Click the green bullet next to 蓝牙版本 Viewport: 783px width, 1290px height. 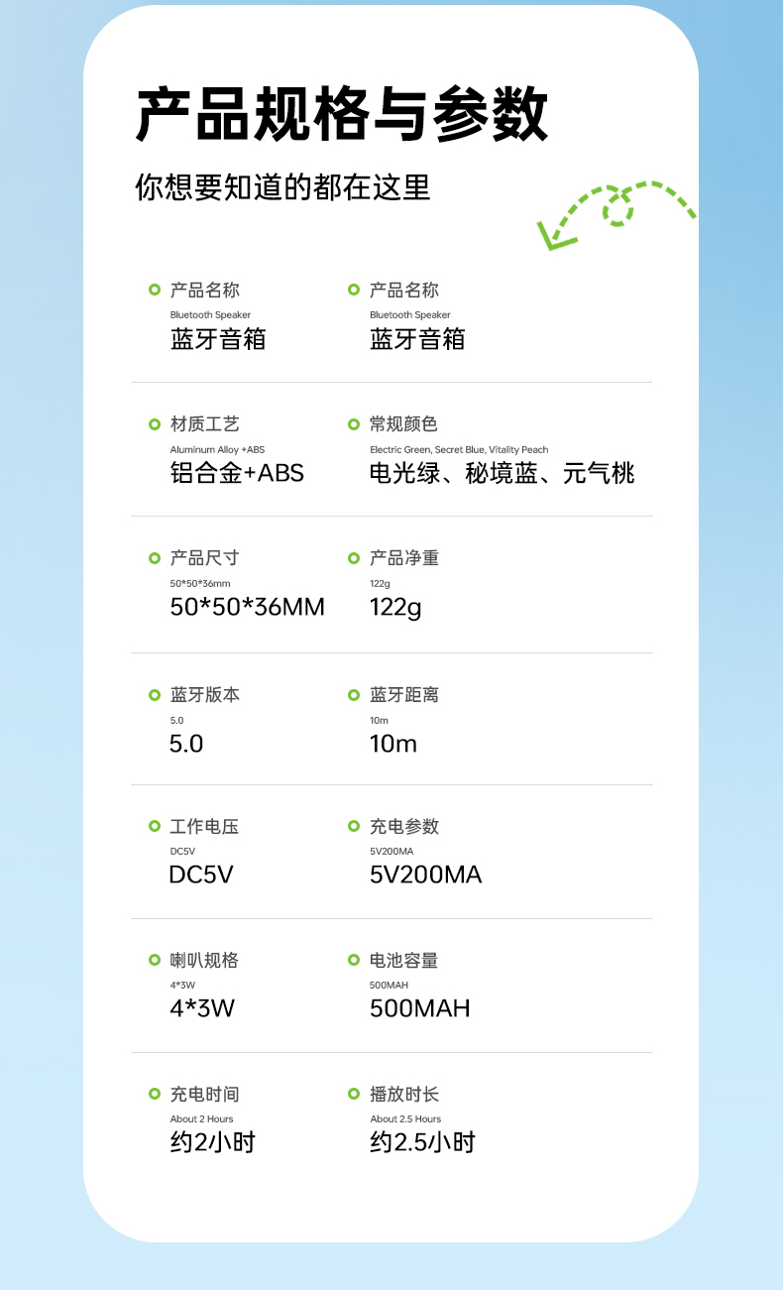154,695
